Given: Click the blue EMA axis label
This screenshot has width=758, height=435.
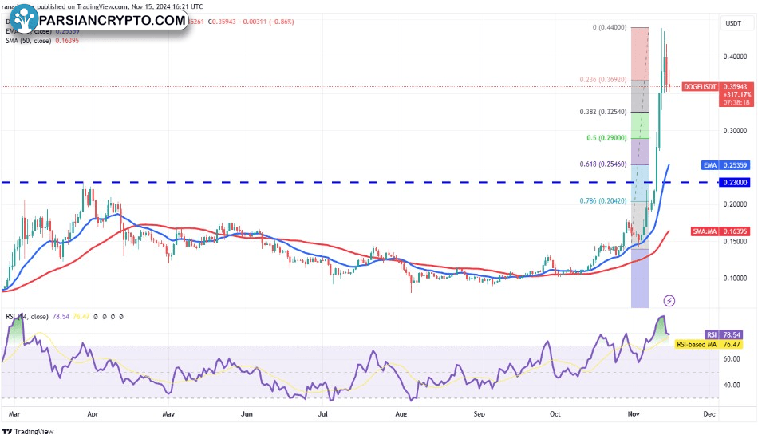Looking at the screenshot, I should [x=710, y=164].
